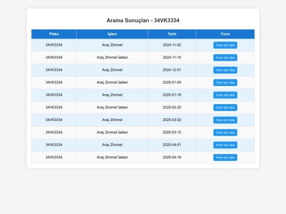
Task: Select the date cell 2024-11-10
Action: click(x=172, y=58)
